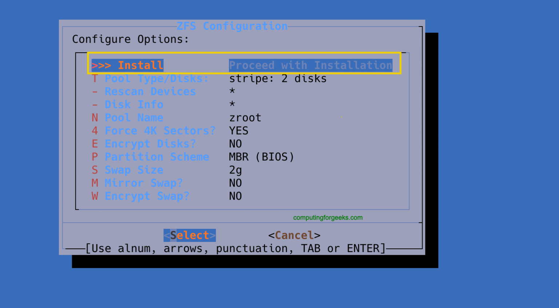The image size is (559, 308).
Task: Click the zroot pool name value
Action: pyautogui.click(x=245, y=117)
